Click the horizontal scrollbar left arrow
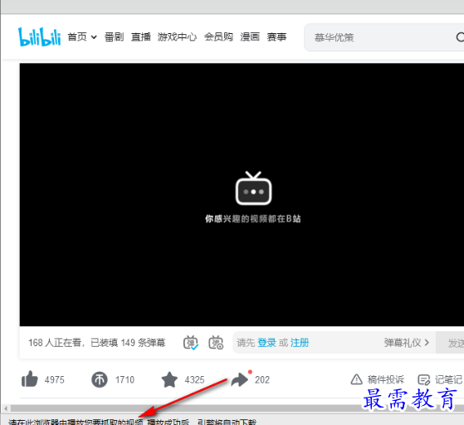 click(6, 408)
